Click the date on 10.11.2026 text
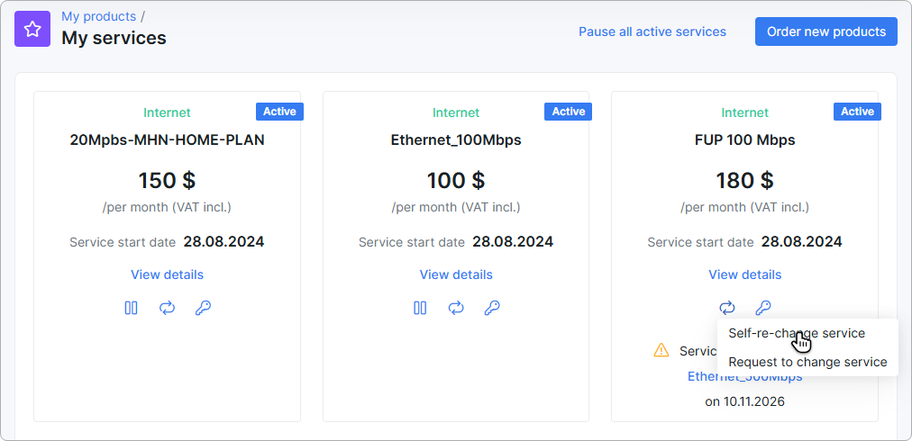Image resolution: width=912 pixels, height=441 pixels. point(744,400)
